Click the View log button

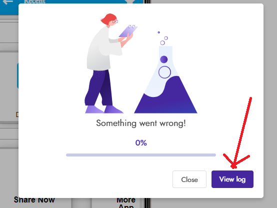pos(232,179)
